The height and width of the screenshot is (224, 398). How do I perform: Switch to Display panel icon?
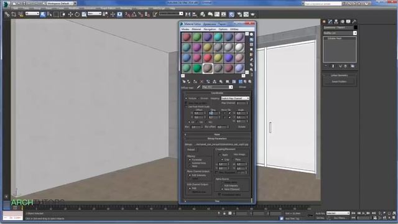(348, 22)
